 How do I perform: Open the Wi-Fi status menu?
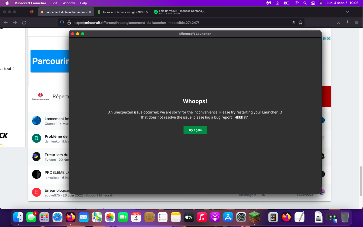[x=297, y=3]
